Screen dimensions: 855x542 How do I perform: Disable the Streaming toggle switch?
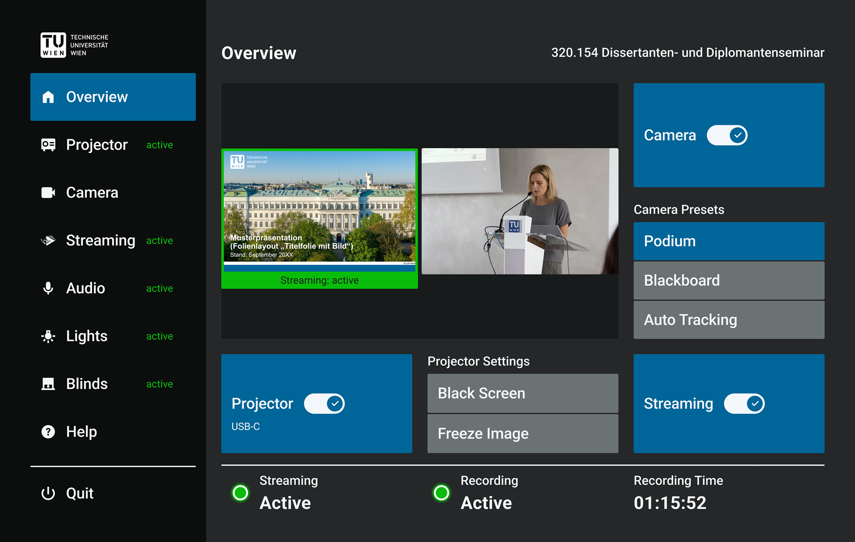744,404
